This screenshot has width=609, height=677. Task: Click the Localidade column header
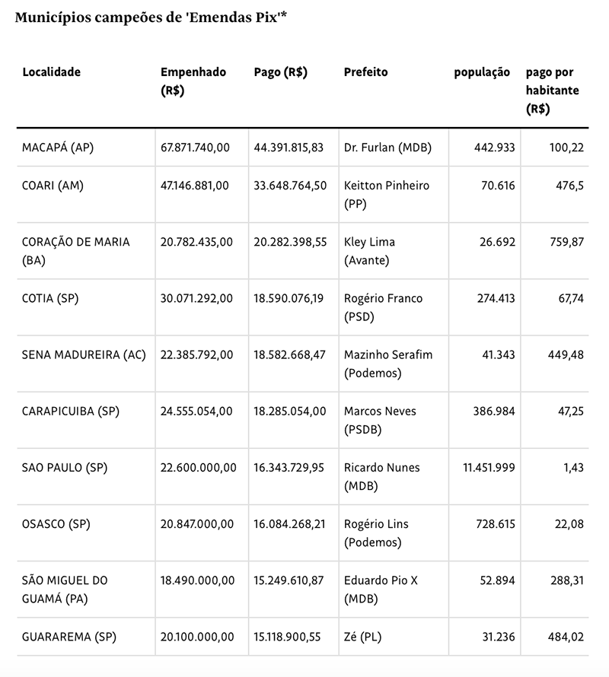(x=52, y=72)
